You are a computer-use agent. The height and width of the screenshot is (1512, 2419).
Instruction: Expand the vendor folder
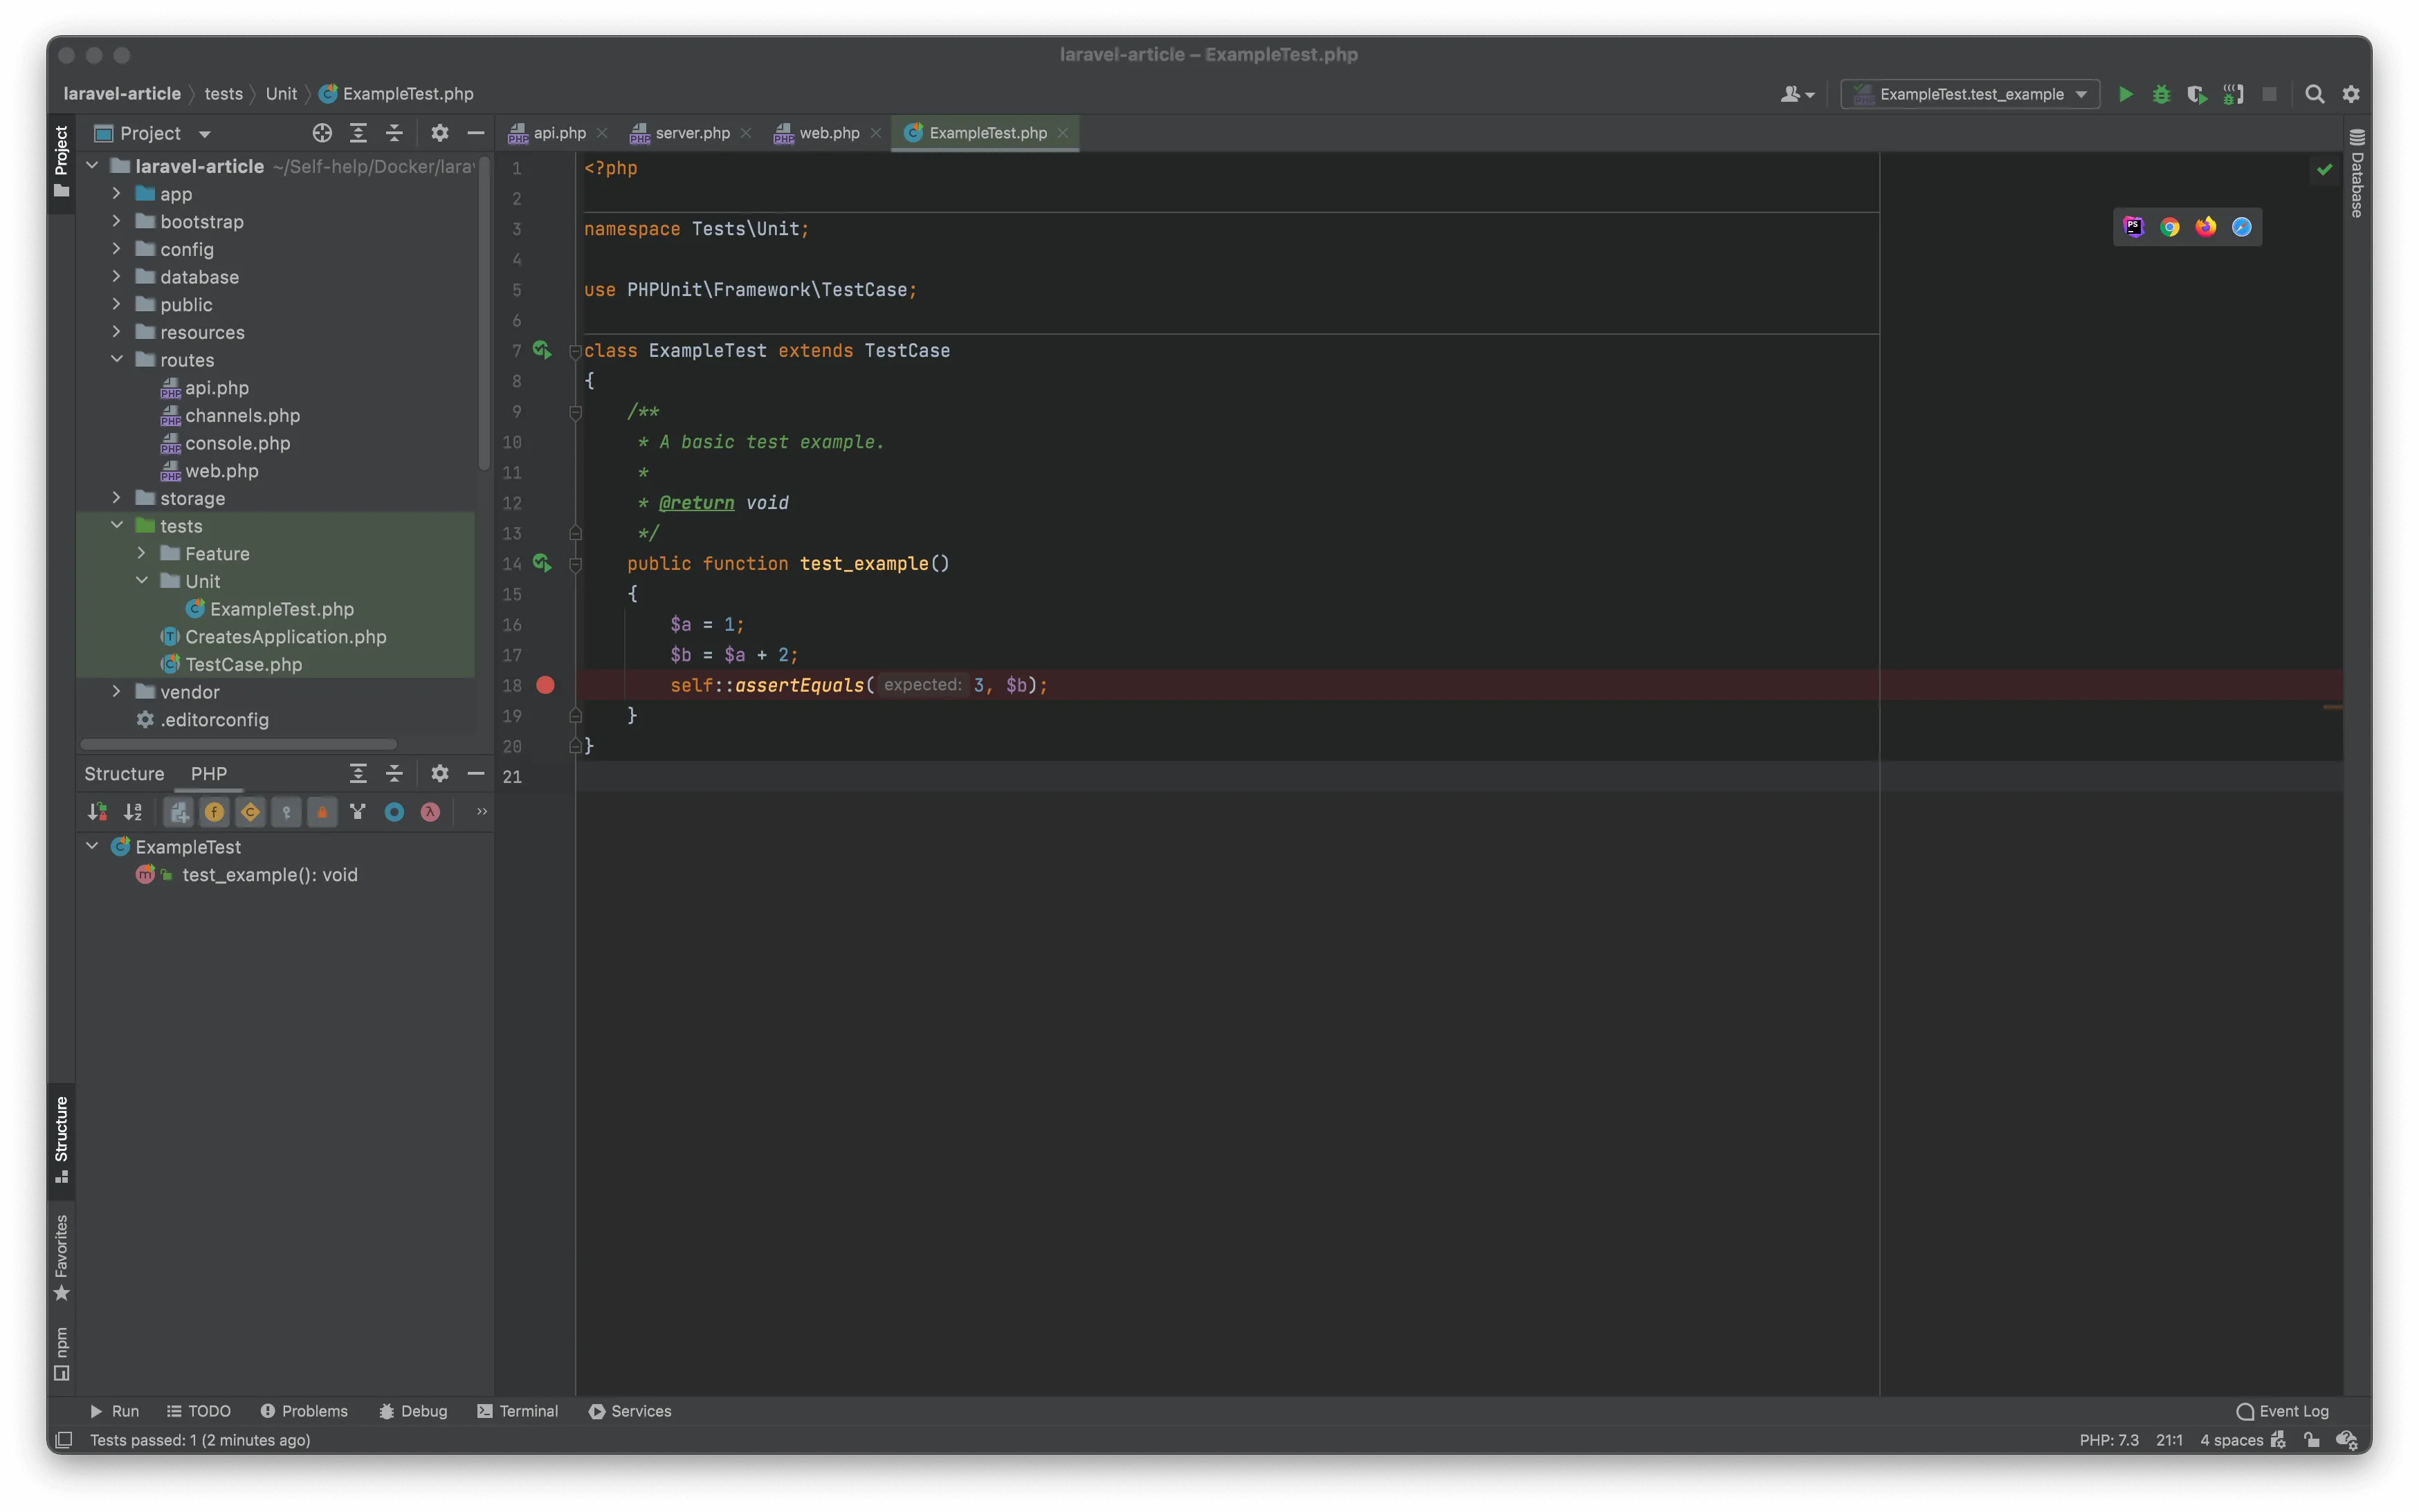tap(116, 692)
